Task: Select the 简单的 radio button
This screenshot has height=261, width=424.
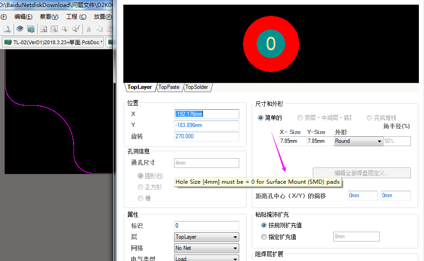Action: tap(261, 118)
